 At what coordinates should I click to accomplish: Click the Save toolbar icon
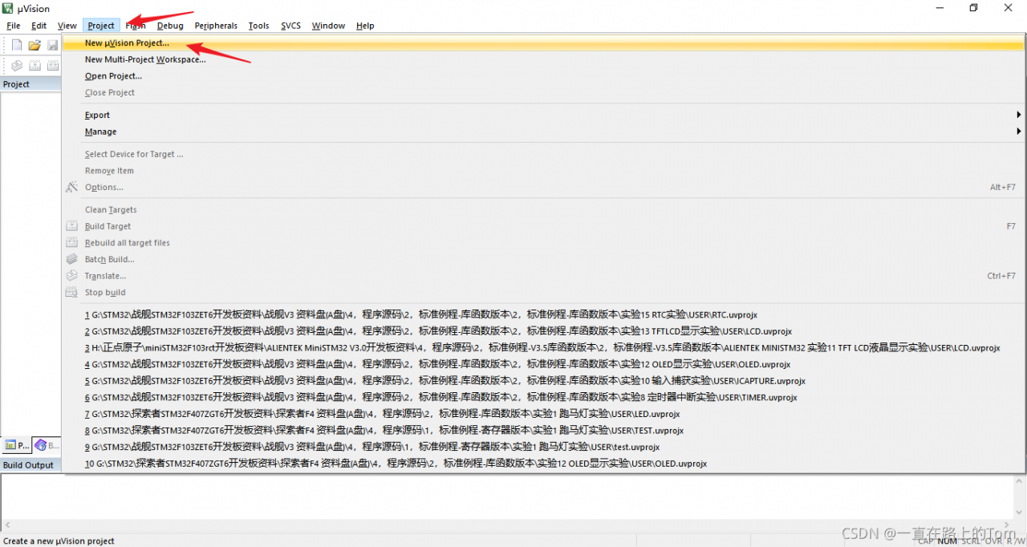coord(52,45)
